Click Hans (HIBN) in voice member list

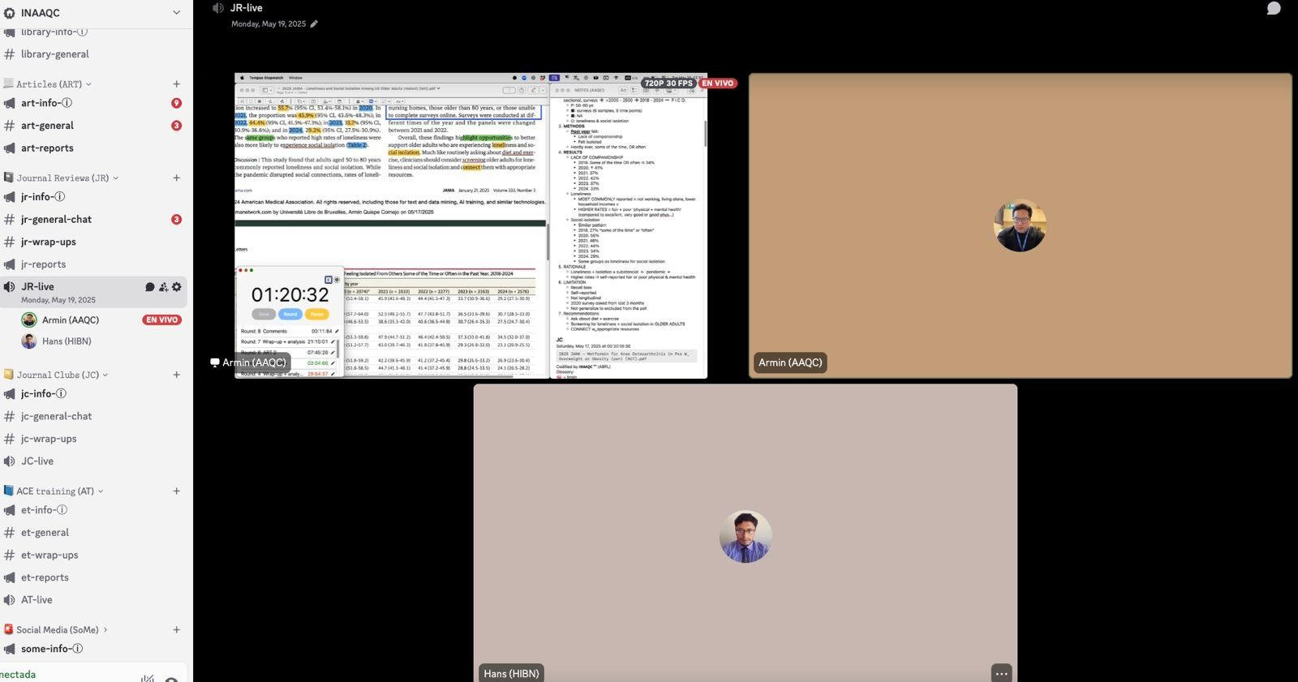coord(66,341)
